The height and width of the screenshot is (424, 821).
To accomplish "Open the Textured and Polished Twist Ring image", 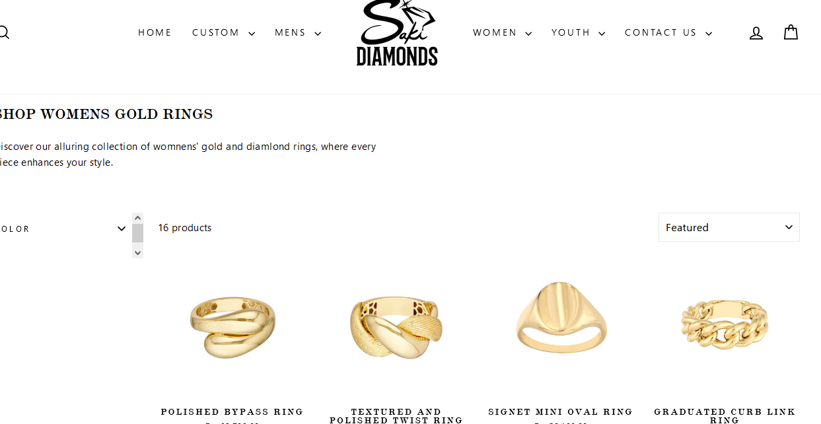I will pyautogui.click(x=396, y=327).
